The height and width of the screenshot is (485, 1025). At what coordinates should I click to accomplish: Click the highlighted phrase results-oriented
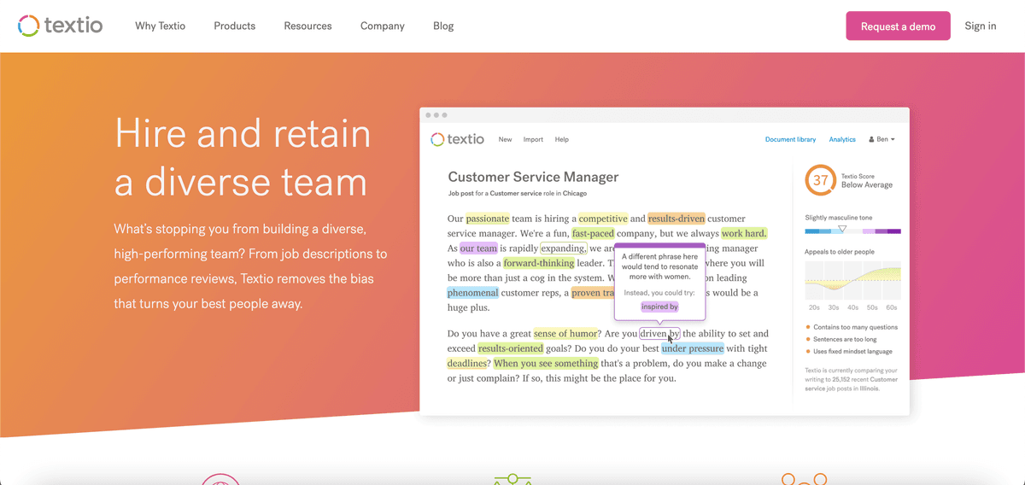(509, 348)
